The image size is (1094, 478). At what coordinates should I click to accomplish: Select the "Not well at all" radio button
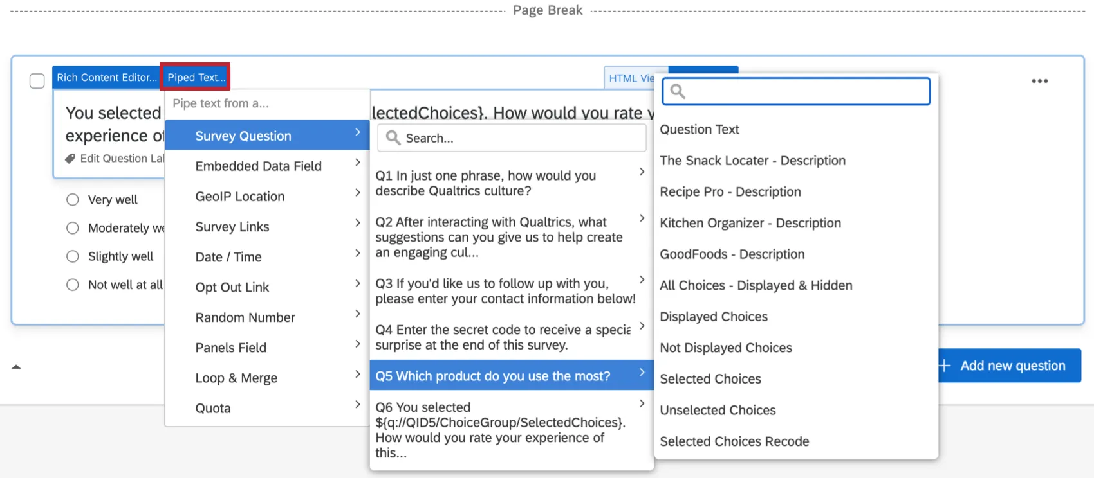pos(73,285)
